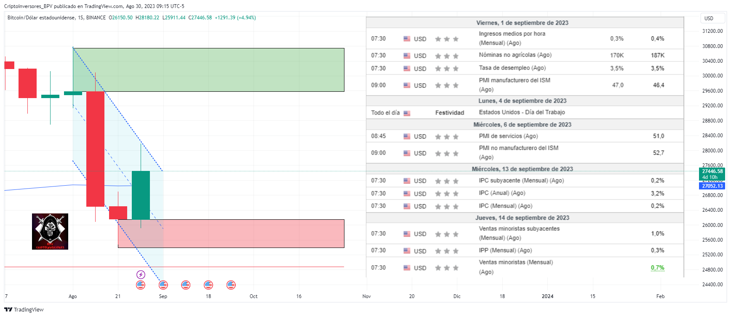Click the Bitcoin/Dólar estadounidense symbol title
Image resolution: width=731 pixels, height=317 pixels.
41,18
